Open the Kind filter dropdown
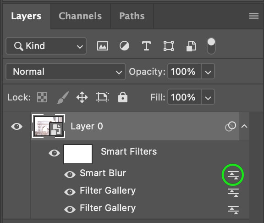This screenshot has width=264, height=223. [x=46, y=46]
